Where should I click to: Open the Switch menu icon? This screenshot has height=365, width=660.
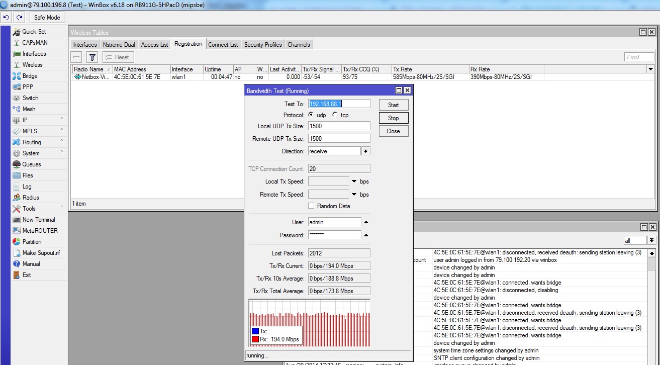click(x=17, y=98)
